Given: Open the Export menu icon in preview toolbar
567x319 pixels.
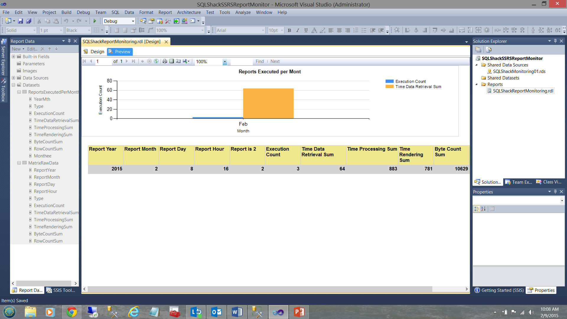Looking at the screenshot, I should click(x=186, y=61).
